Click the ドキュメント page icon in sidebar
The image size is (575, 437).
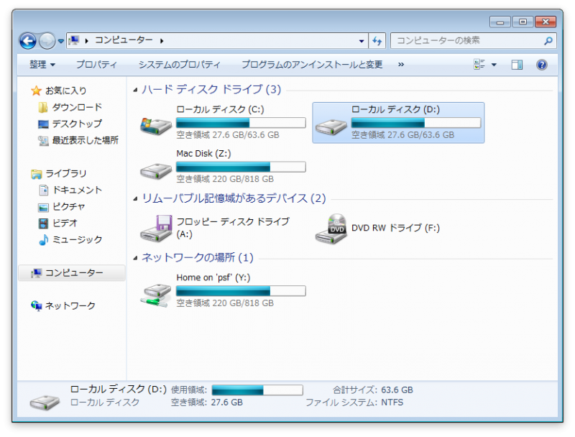[x=43, y=190]
